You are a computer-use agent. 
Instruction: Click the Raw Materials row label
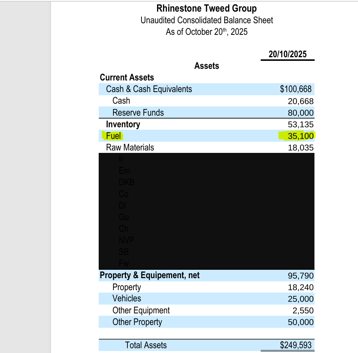(x=130, y=147)
